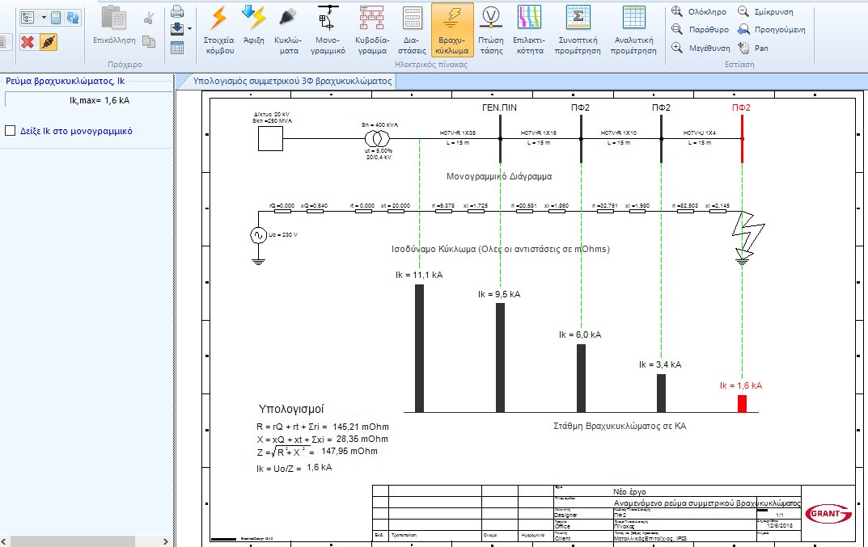Open the save button dropdown arrow

click(x=189, y=28)
